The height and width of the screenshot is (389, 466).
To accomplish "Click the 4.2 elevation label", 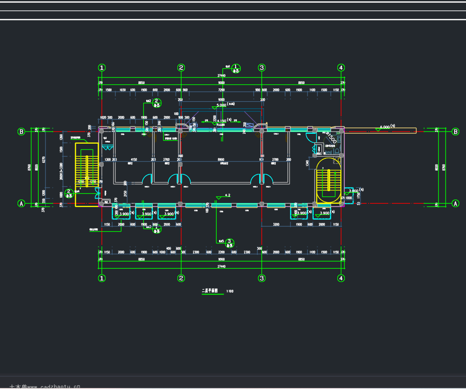I will pyautogui.click(x=228, y=195).
